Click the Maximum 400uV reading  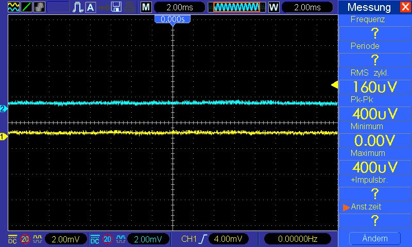(x=375, y=167)
